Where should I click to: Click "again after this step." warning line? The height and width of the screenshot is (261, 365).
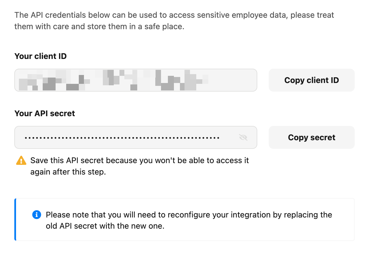(x=68, y=173)
